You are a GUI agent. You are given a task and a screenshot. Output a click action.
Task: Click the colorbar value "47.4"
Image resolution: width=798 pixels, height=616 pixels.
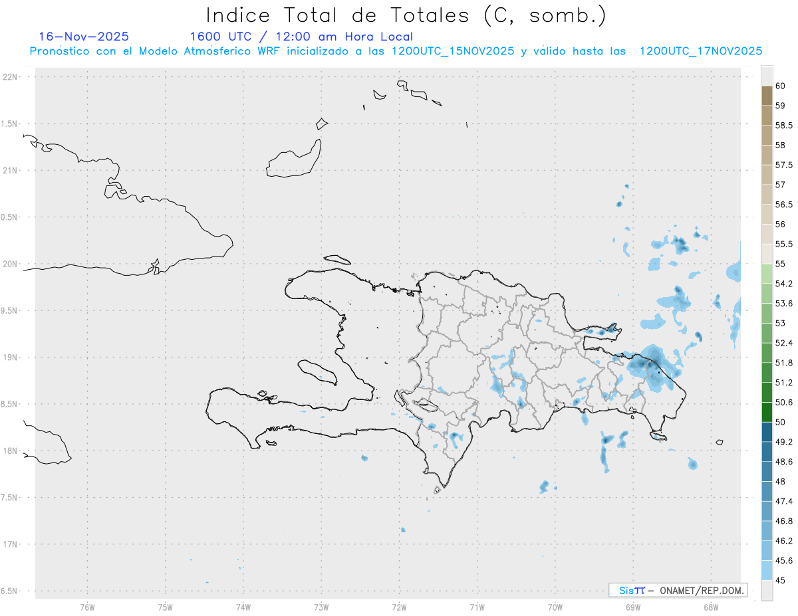(784, 501)
